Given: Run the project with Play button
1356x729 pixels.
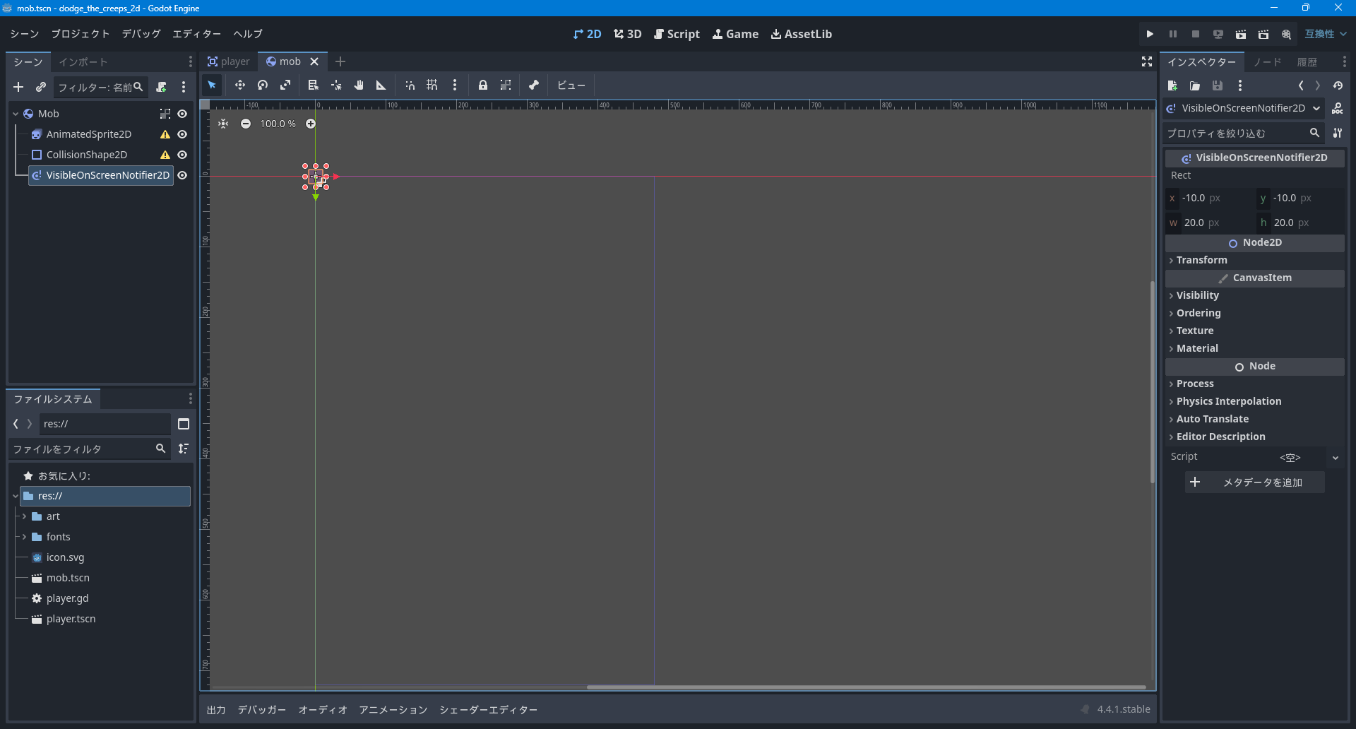Looking at the screenshot, I should [x=1150, y=34].
